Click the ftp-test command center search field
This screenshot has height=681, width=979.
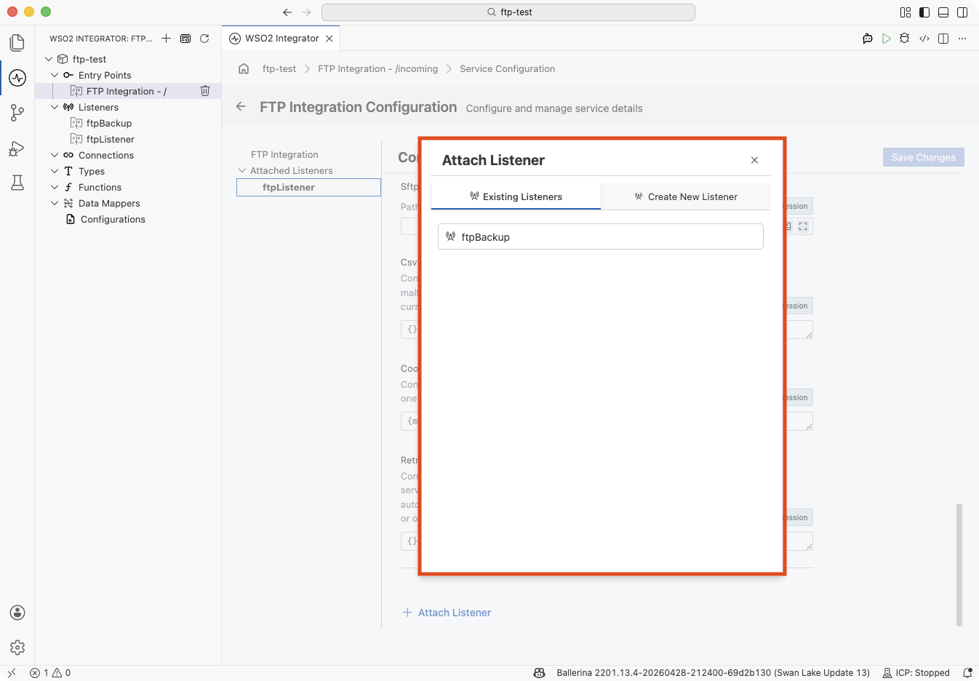[508, 12]
